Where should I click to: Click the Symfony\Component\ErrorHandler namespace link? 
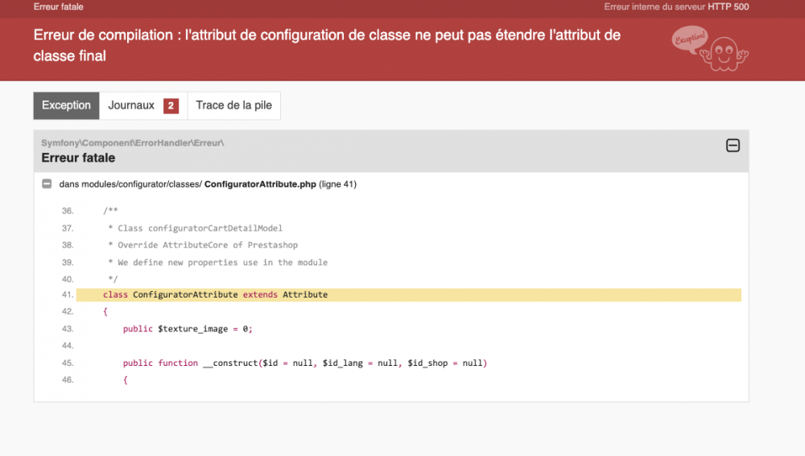pyautogui.click(x=132, y=142)
